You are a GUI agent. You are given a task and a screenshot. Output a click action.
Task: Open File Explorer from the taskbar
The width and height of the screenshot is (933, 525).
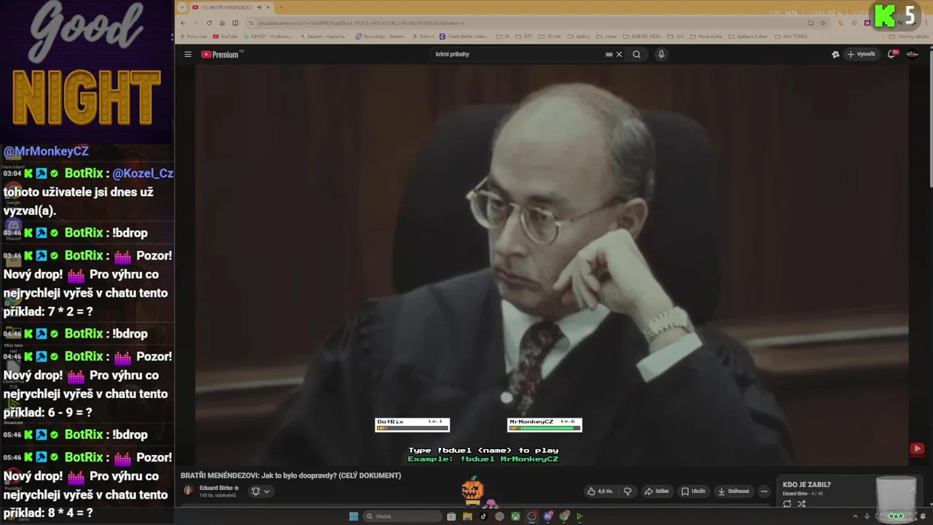coord(467,516)
